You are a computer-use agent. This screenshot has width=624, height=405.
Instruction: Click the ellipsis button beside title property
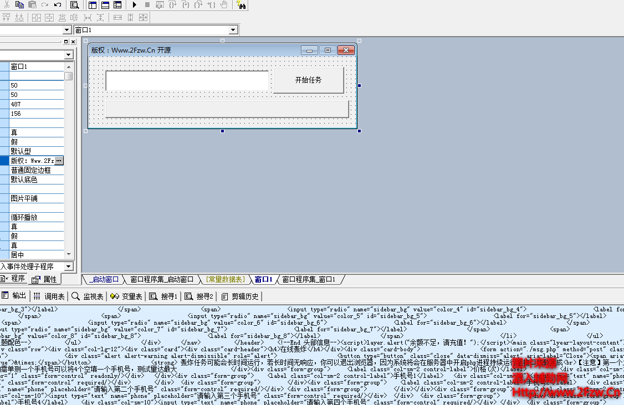tap(59, 161)
